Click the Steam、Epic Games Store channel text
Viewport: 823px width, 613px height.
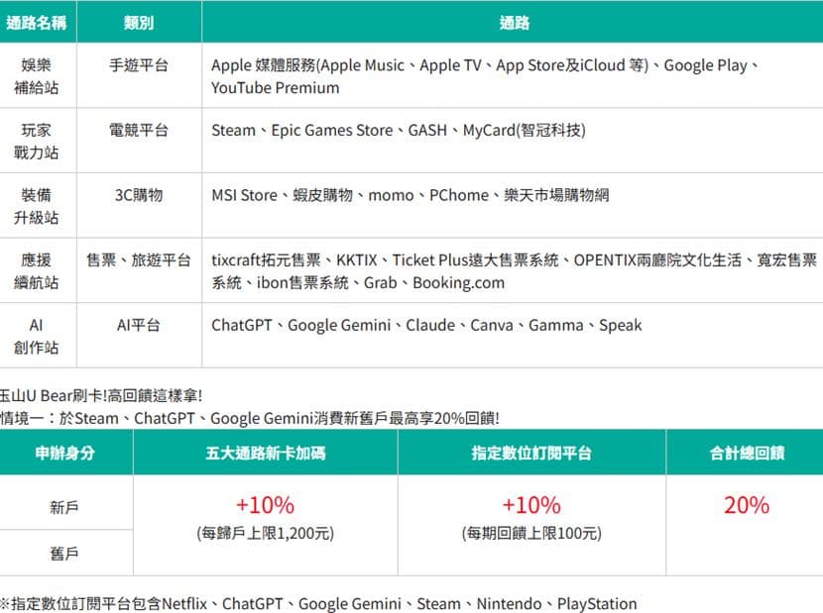click(x=301, y=130)
